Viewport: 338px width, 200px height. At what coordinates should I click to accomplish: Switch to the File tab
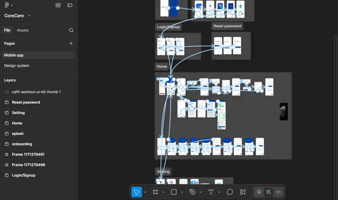pos(7,30)
